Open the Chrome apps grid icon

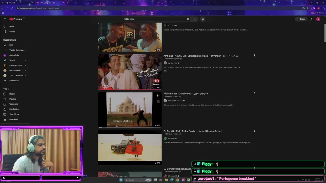(3, 13)
